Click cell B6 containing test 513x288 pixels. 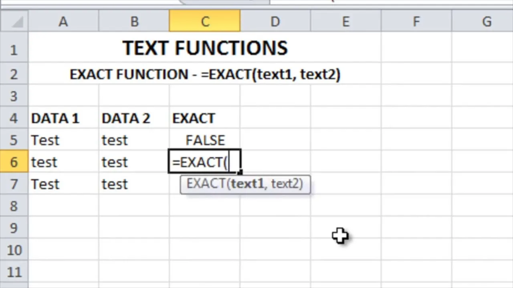click(x=134, y=162)
